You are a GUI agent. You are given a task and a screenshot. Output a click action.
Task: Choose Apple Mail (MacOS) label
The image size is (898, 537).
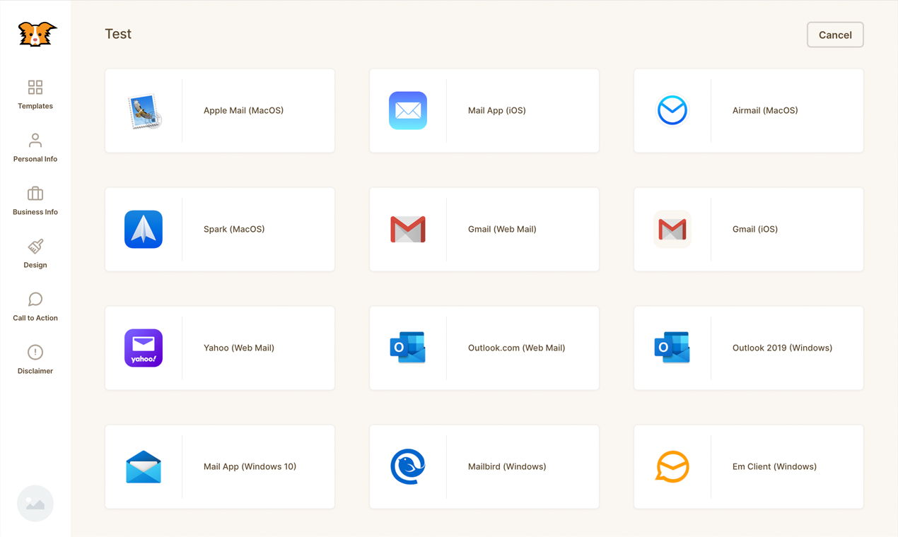pos(243,110)
